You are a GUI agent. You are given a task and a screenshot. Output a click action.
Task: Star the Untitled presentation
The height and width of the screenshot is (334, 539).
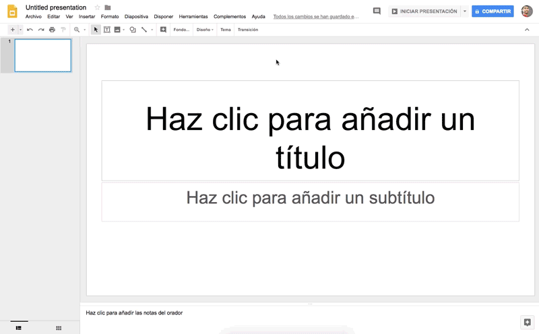tap(97, 7)
